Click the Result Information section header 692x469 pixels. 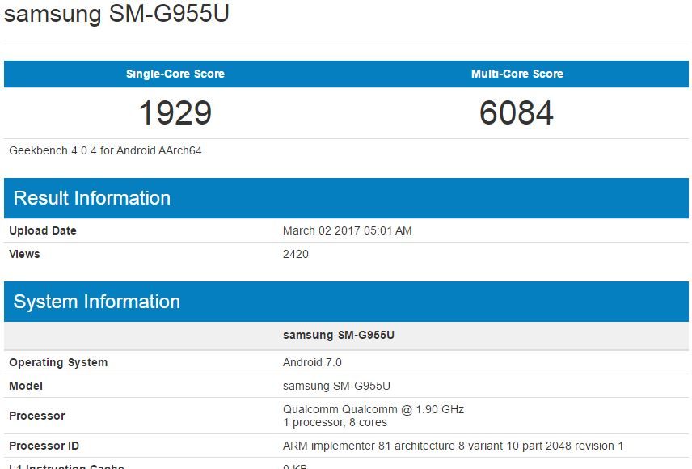click(x=92, y=198)
